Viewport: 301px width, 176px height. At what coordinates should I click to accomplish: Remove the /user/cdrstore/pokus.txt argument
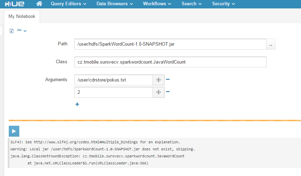(x=168, y=79)
